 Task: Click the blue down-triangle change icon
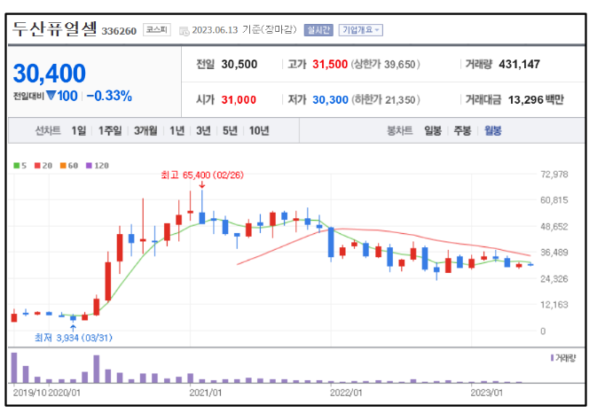[x=51, y=96]
